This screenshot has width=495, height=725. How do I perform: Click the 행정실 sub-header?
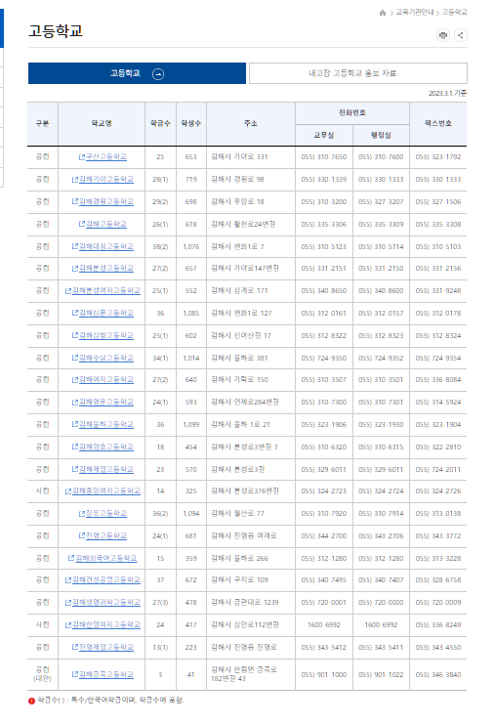(x=381, y=135)
